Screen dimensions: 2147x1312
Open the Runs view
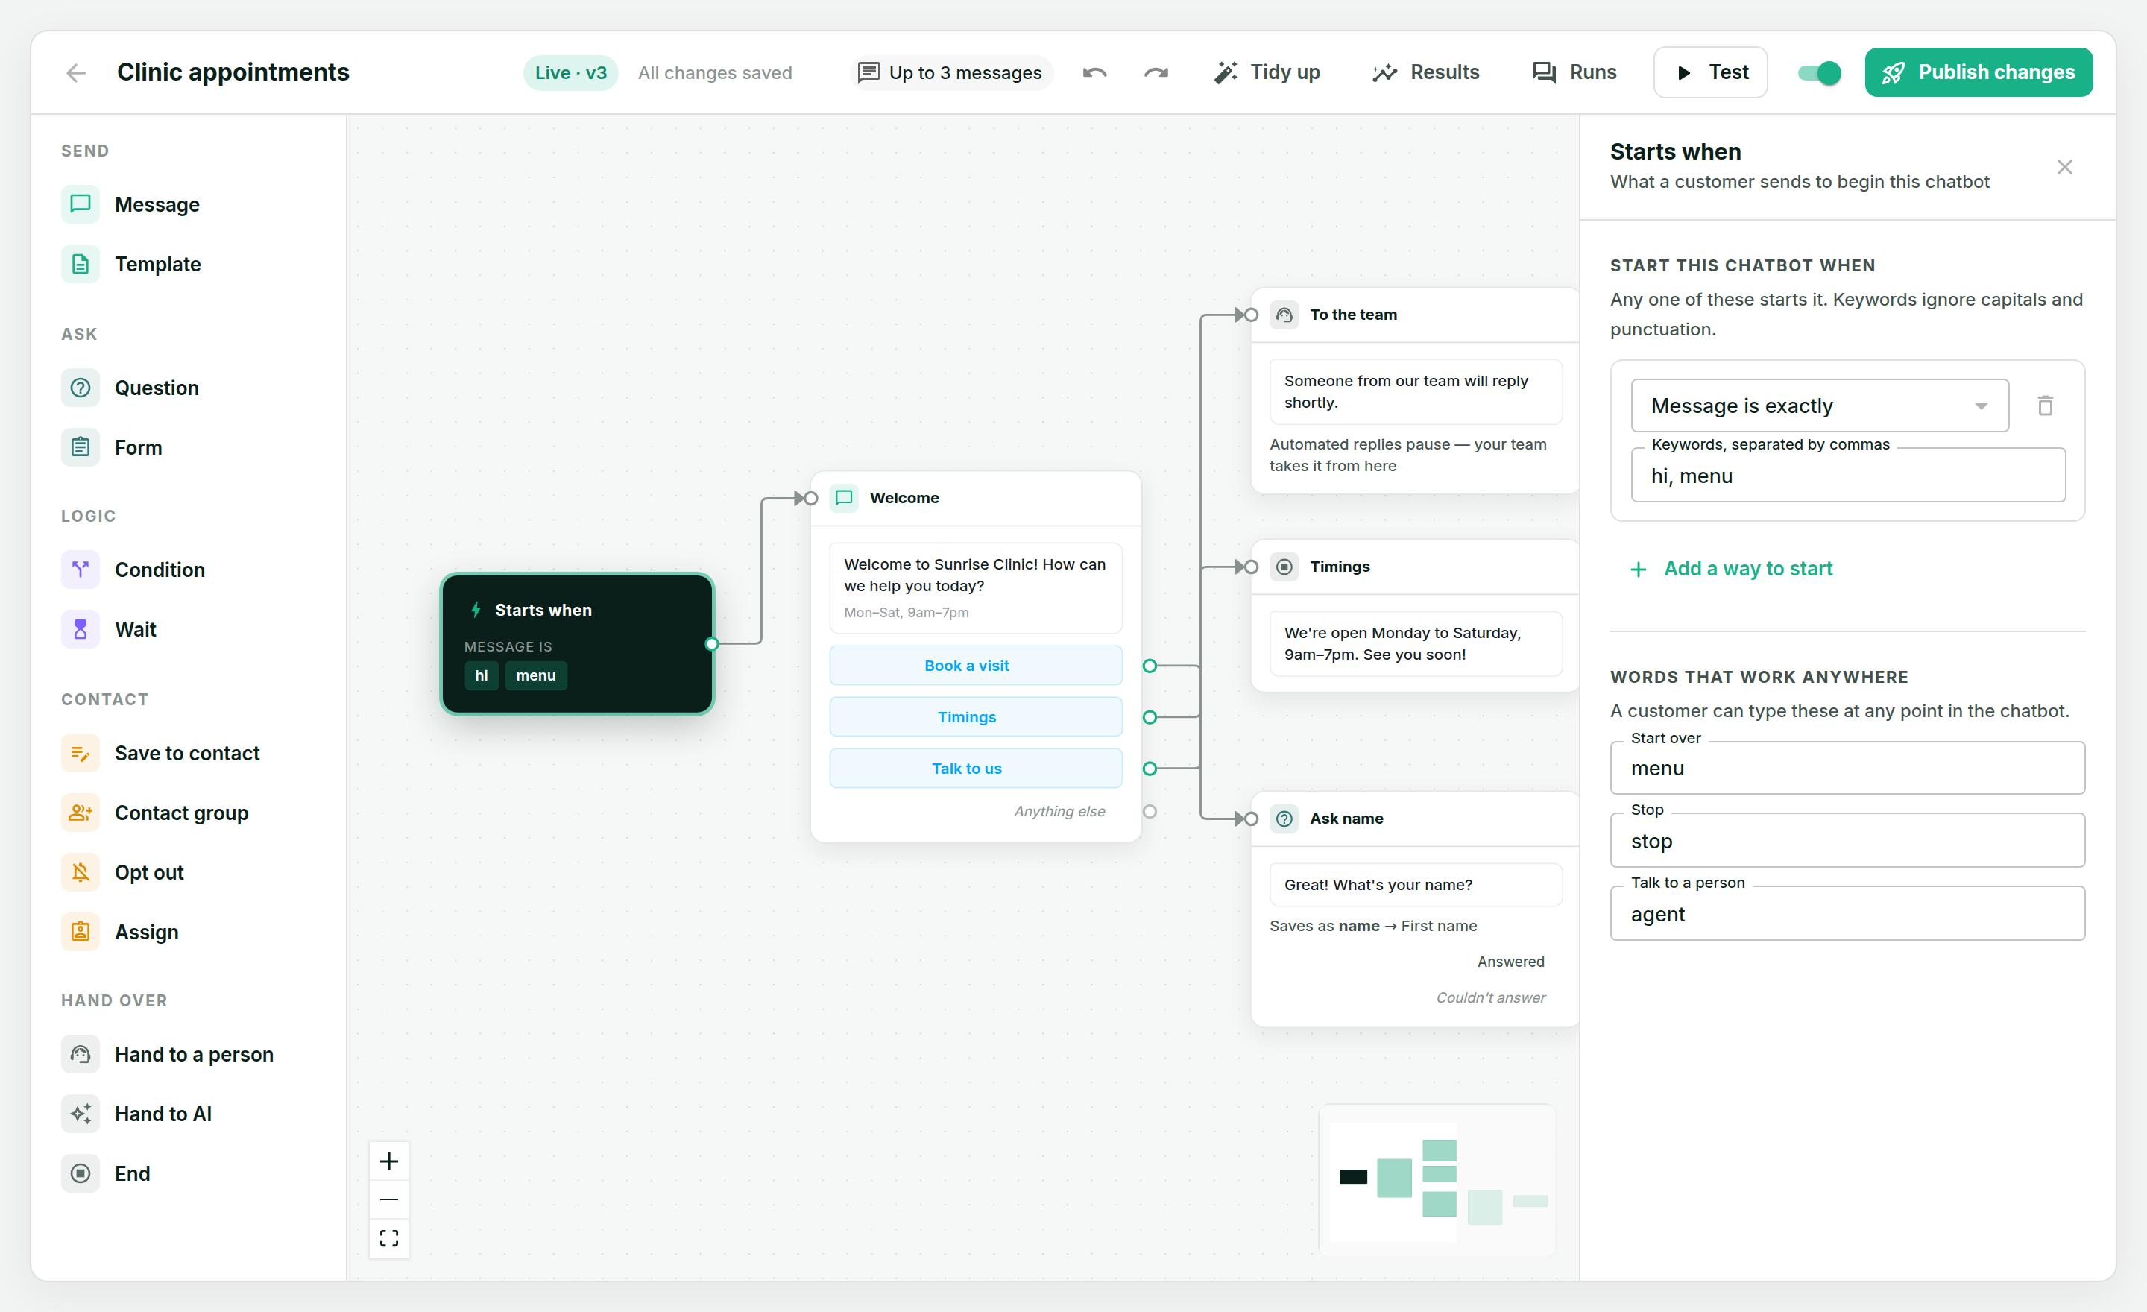(1574, 72)
